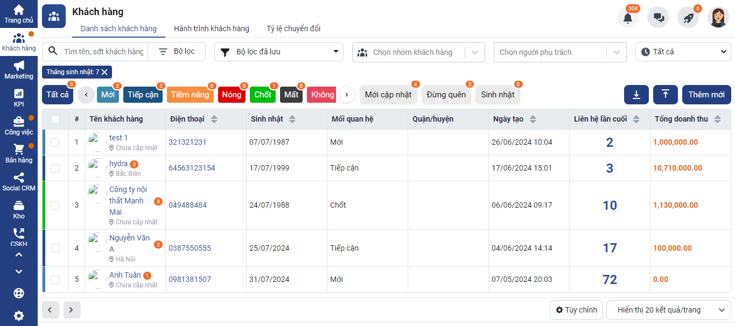Select the checkbox for hydra row
Screen dimensions: 735x326
coord(55,168)
